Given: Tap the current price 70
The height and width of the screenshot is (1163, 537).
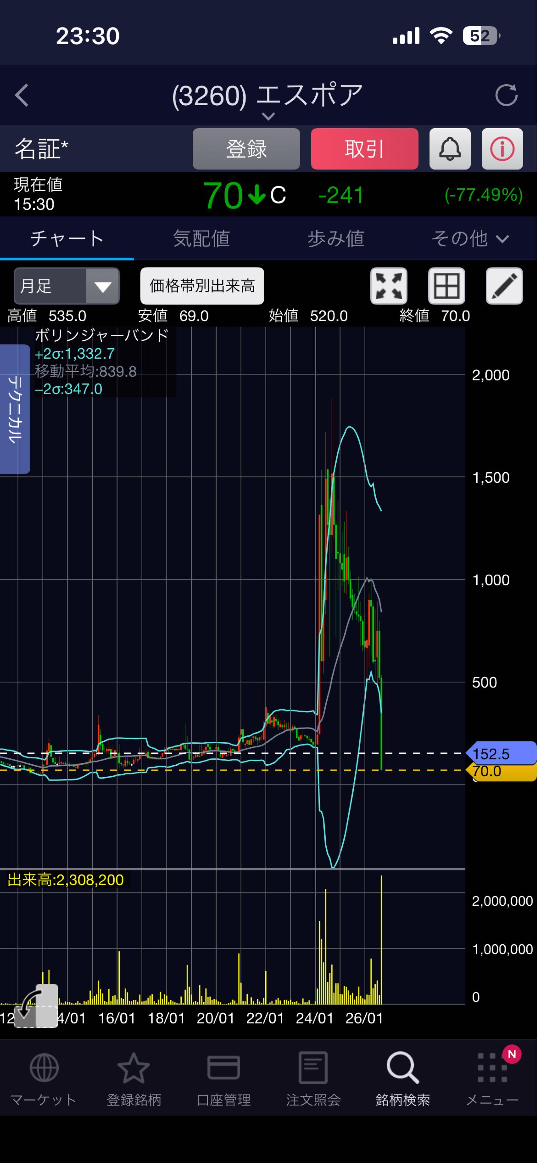Looking at the screenshot, I should click(223, 195).
